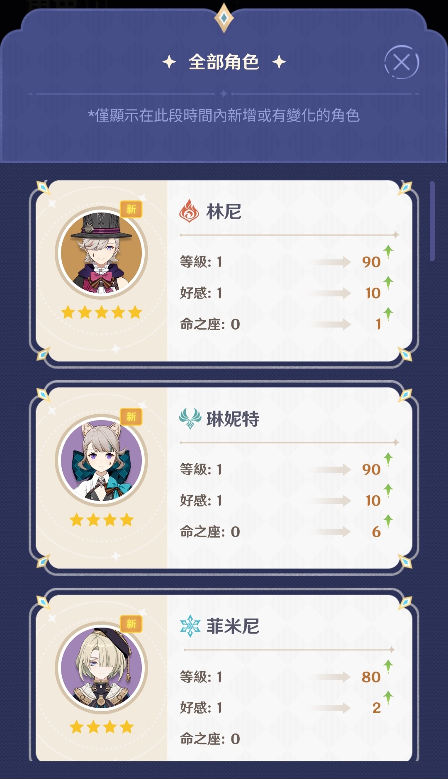
Task: Select the 林尼 name label
Action: pyautogui.click(x=224, y=212)
